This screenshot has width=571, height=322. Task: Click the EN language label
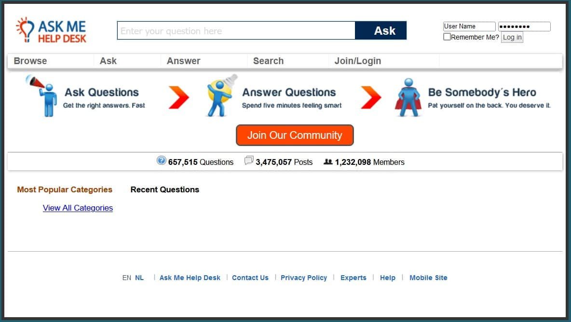(127, 278)
